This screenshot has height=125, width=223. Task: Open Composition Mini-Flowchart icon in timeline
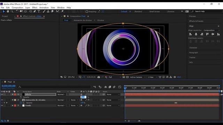[94, 87]
